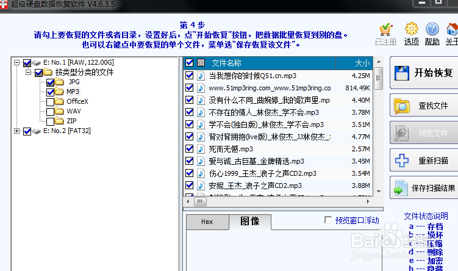Collapse the 按类型分类的文件 node
The image size is (458, 271).
coord(28,72)
